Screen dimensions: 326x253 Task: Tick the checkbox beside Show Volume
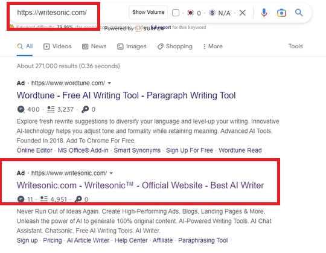(x=176, y=13)
